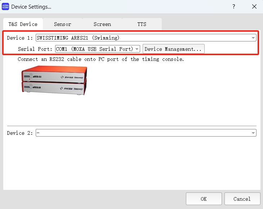Click the lower ARES21 console in the image

tap(53, 88)
